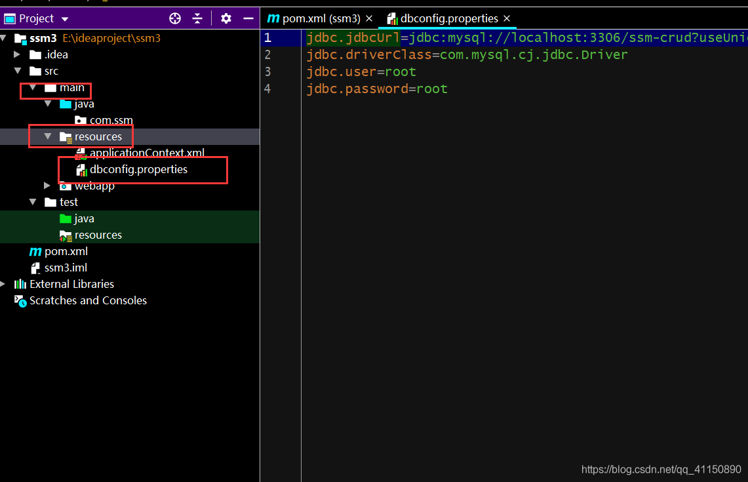
Task: Click the dbconfig.properties file icon in tree
Action: click(81, 170)
